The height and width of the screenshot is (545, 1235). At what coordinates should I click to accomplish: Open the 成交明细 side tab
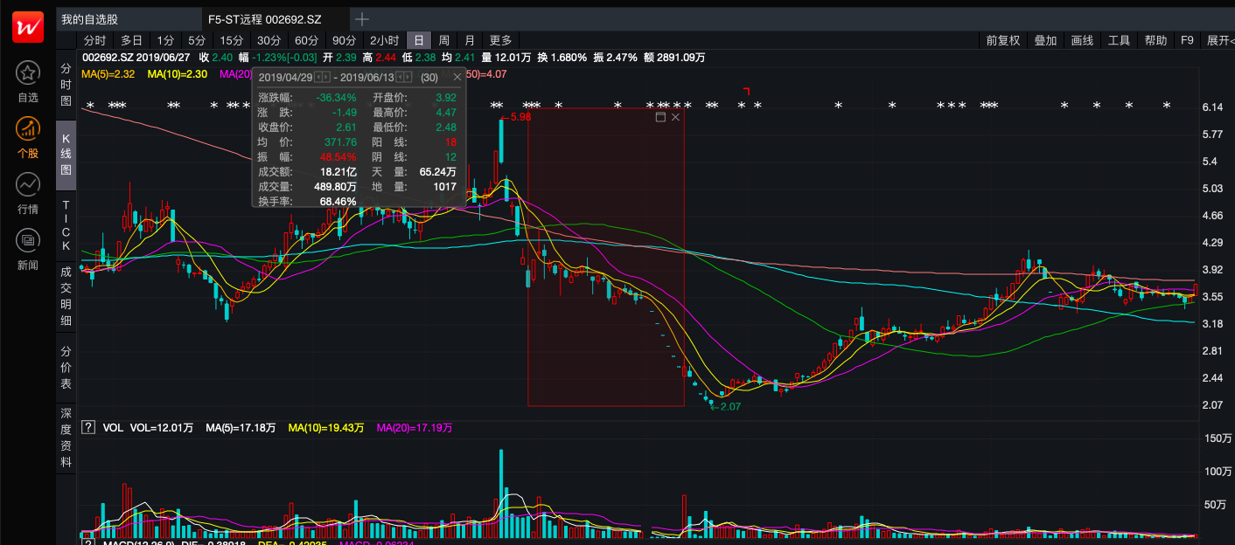66,295
